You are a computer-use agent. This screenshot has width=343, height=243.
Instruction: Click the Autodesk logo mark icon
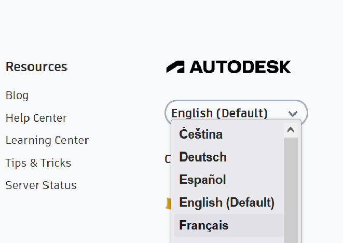pyautogui.click(x=175, y=67)
